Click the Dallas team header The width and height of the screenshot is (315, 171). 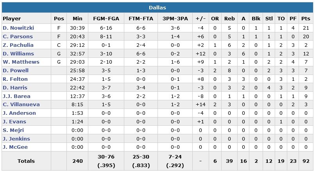click(157, 7)
